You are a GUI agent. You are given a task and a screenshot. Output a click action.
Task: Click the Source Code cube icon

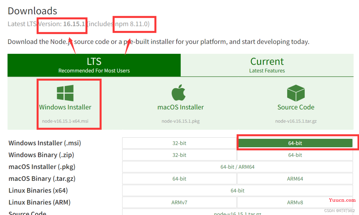pyautogui.click(x=296, y=93)
